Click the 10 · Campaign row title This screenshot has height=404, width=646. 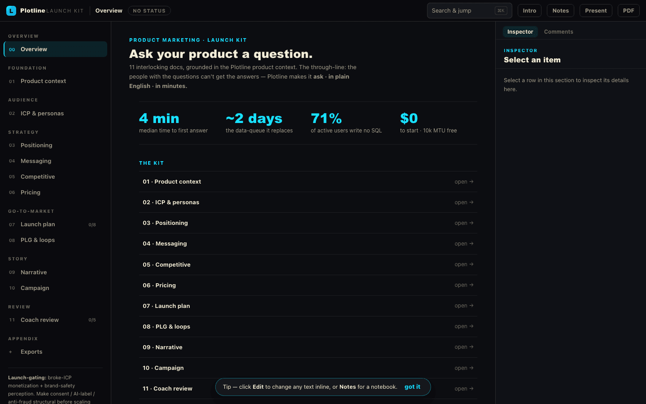[x=163, y=368]
